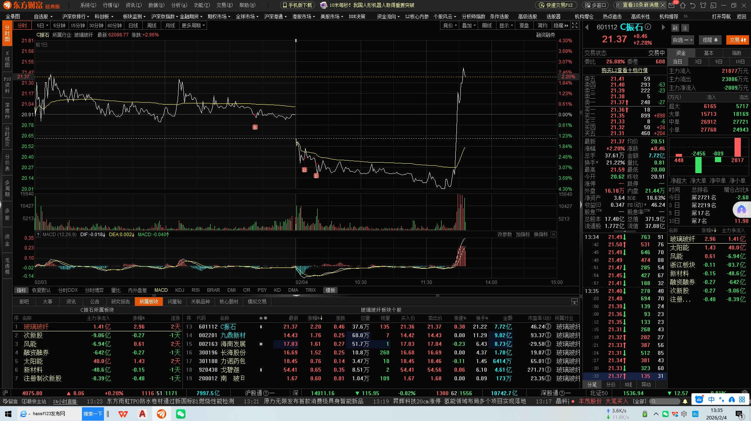This screenshot has width=751, height=421.
Task: Open the 帮助(H) menu
Action: click(x=247, y=5)
